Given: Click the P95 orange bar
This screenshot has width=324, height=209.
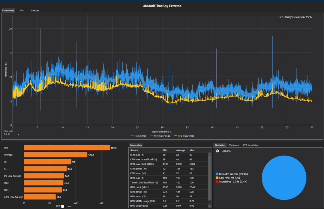Looking at the screenshot, I should tap(67, 148).
